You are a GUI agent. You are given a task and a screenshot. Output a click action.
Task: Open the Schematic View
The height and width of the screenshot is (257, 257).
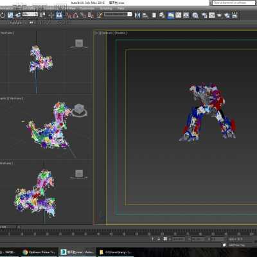pos(186,15)
